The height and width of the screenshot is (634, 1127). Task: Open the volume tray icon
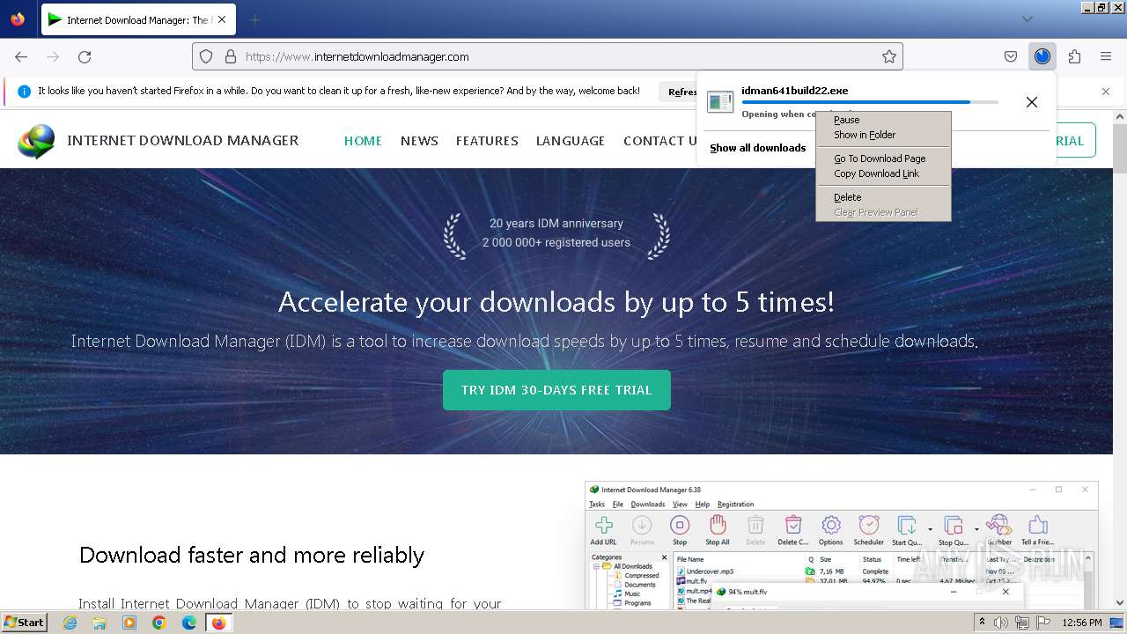pos(1001,623)
